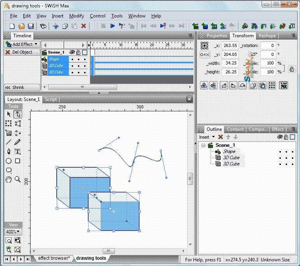This screenshot has height=266, width=300.
Task: Toggle lock icon in Outline panel header
Action: (x=286, y=137)
